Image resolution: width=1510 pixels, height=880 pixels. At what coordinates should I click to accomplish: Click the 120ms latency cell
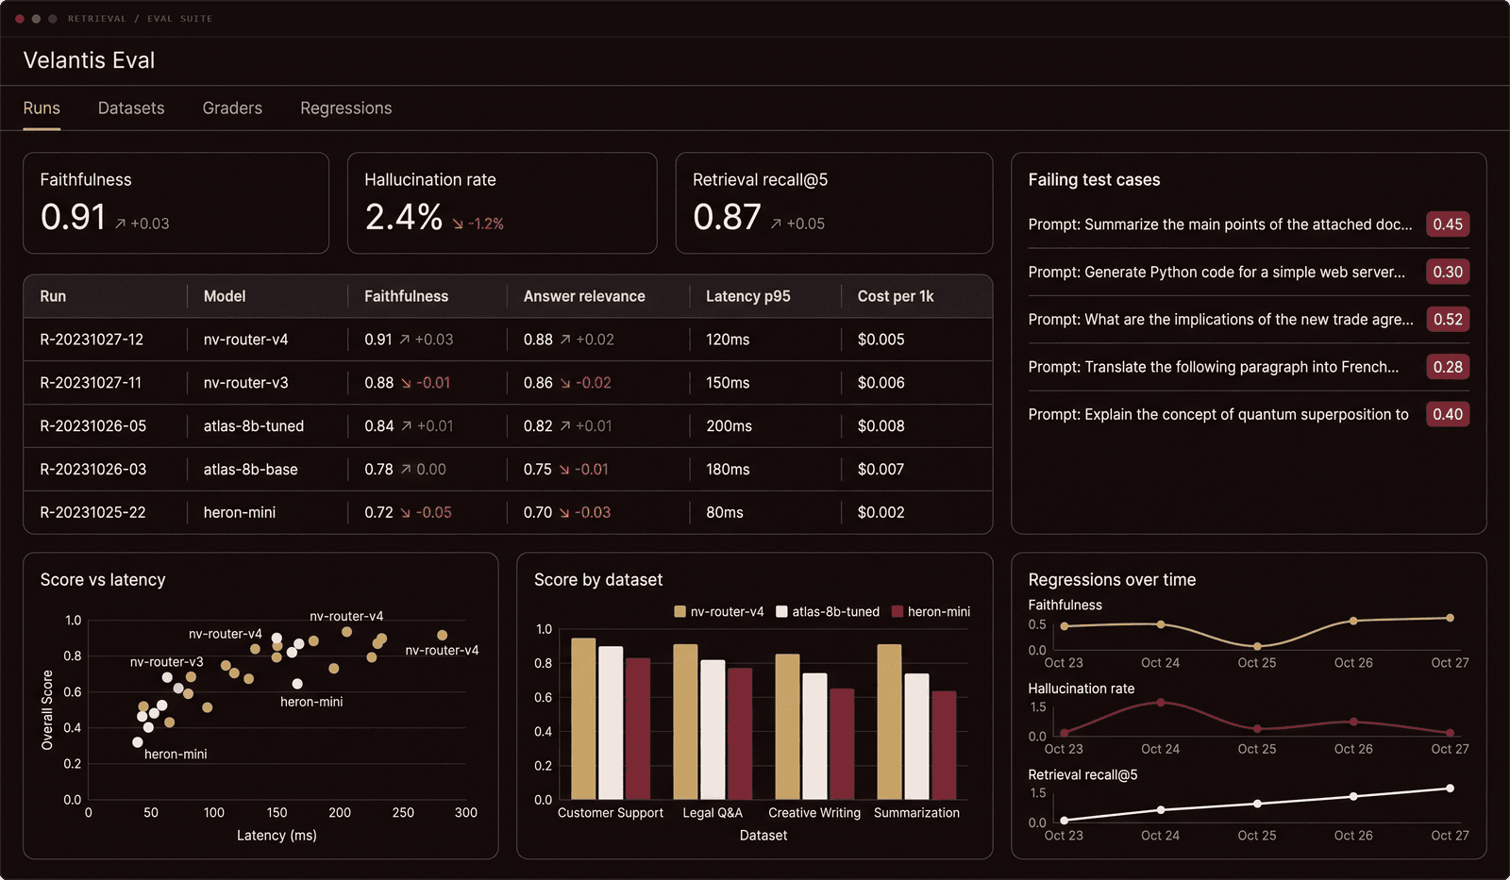click(728, 340)
